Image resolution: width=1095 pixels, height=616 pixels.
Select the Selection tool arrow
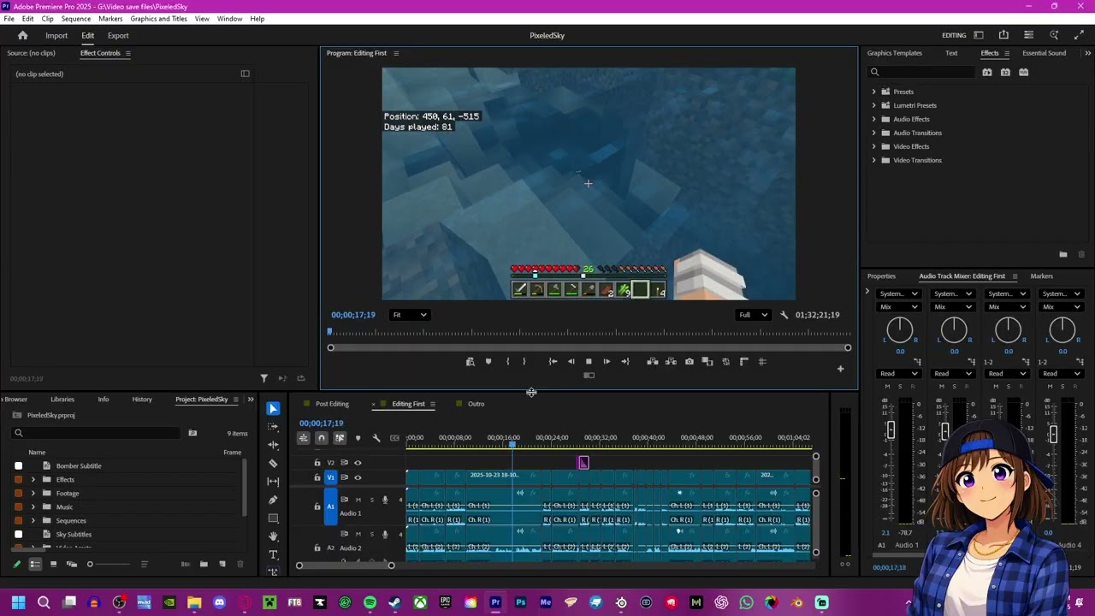273,409
